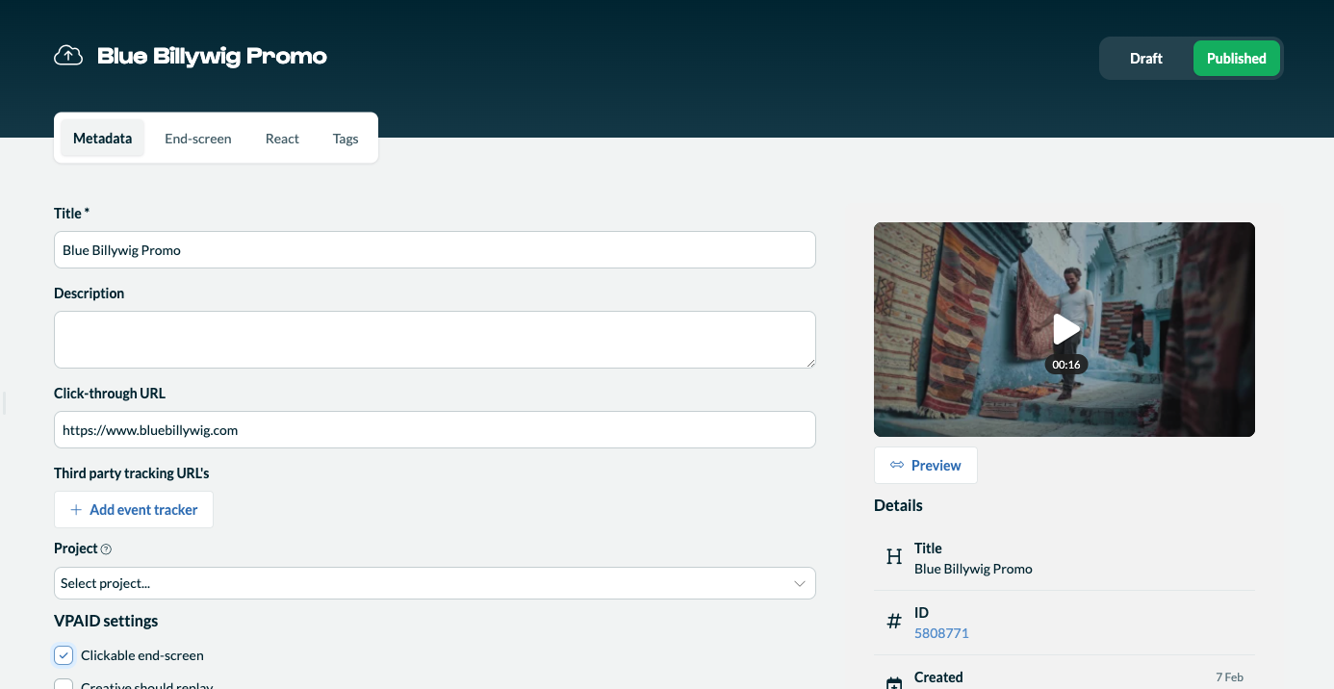1334x689 pixels.
Task: Set status to Published
Action: pos(1237,59)
